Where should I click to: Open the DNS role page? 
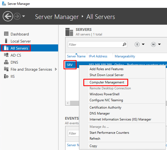[x=14, y=62]
